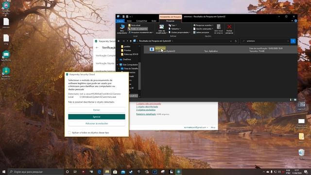Click refresh icon next to address bar

[236, 41]
